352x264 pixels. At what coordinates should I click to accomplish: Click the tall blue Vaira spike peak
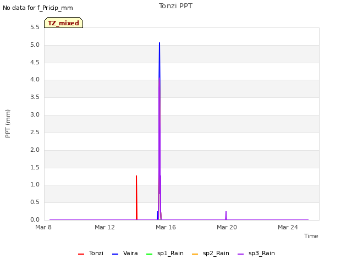pyautogui.click(x=159, y=43)
